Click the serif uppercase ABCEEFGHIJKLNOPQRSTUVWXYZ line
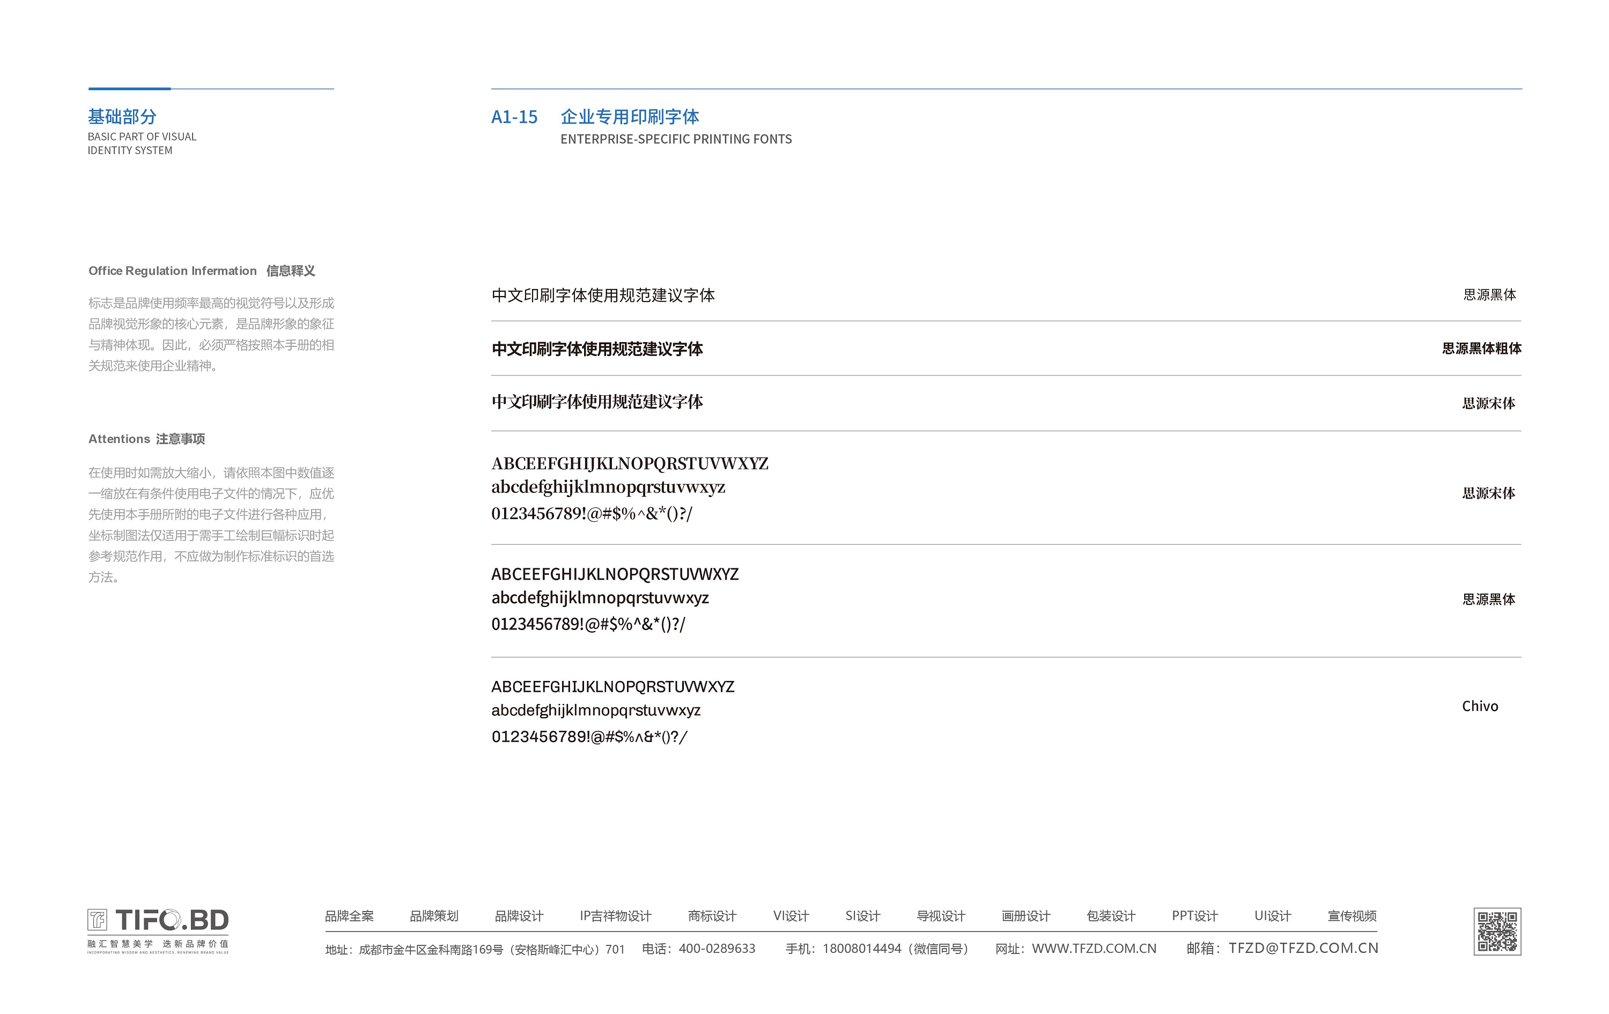This screenshot has width=1609, height=1014. [x=630, y=464]
